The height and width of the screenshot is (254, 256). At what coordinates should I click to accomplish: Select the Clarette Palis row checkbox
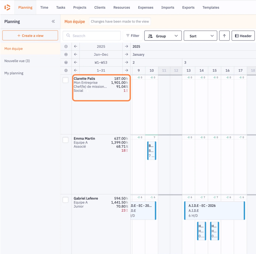click(x=66, y=80)
